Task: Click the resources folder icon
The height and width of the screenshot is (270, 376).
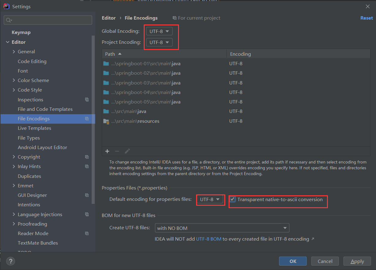Action: click(106, 121)
